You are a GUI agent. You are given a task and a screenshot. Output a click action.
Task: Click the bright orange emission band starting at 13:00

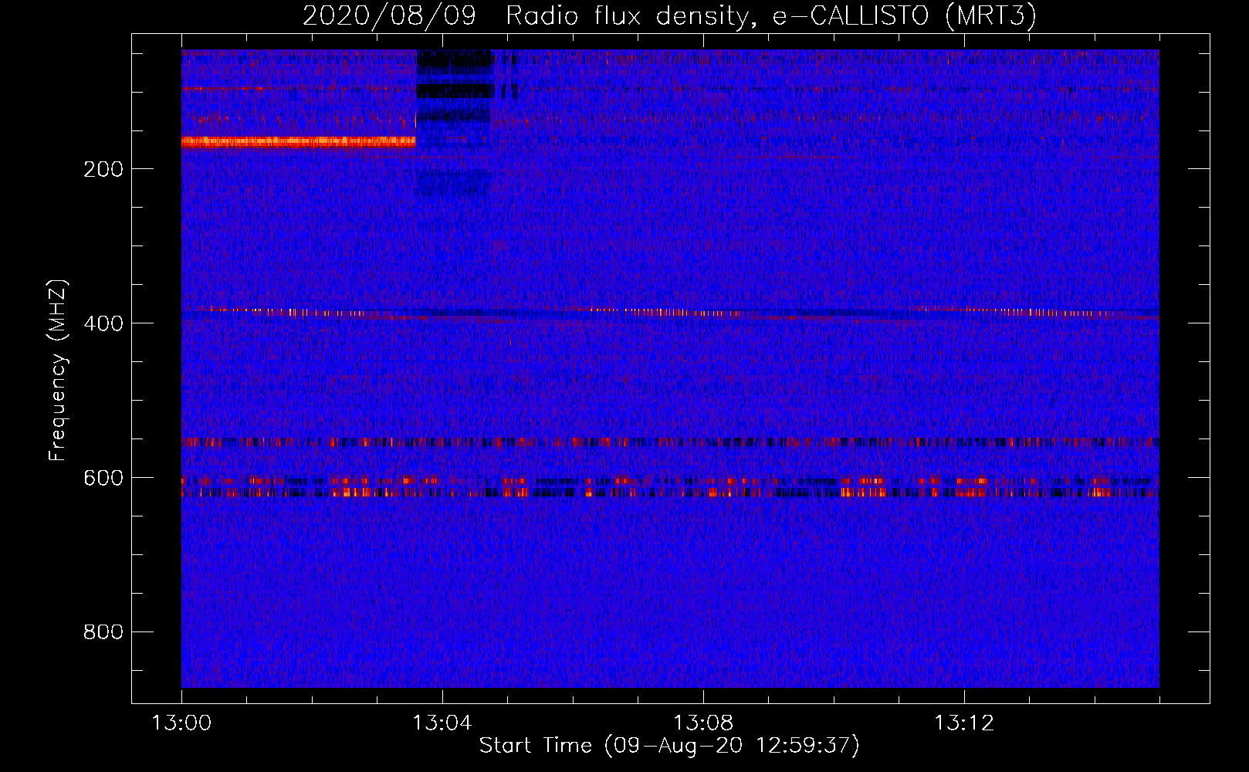298,141
